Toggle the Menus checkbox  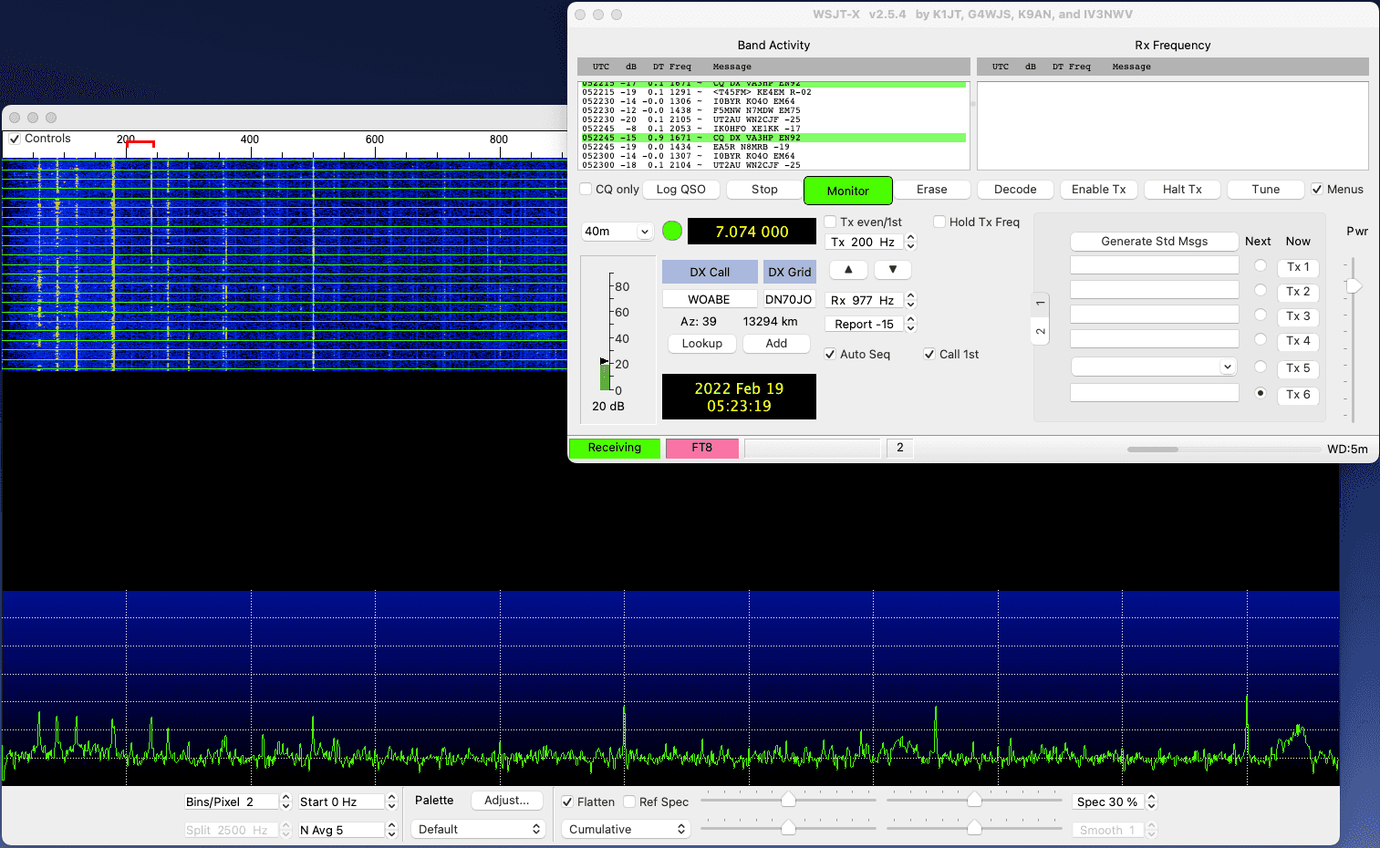[x=1317, y=190]
